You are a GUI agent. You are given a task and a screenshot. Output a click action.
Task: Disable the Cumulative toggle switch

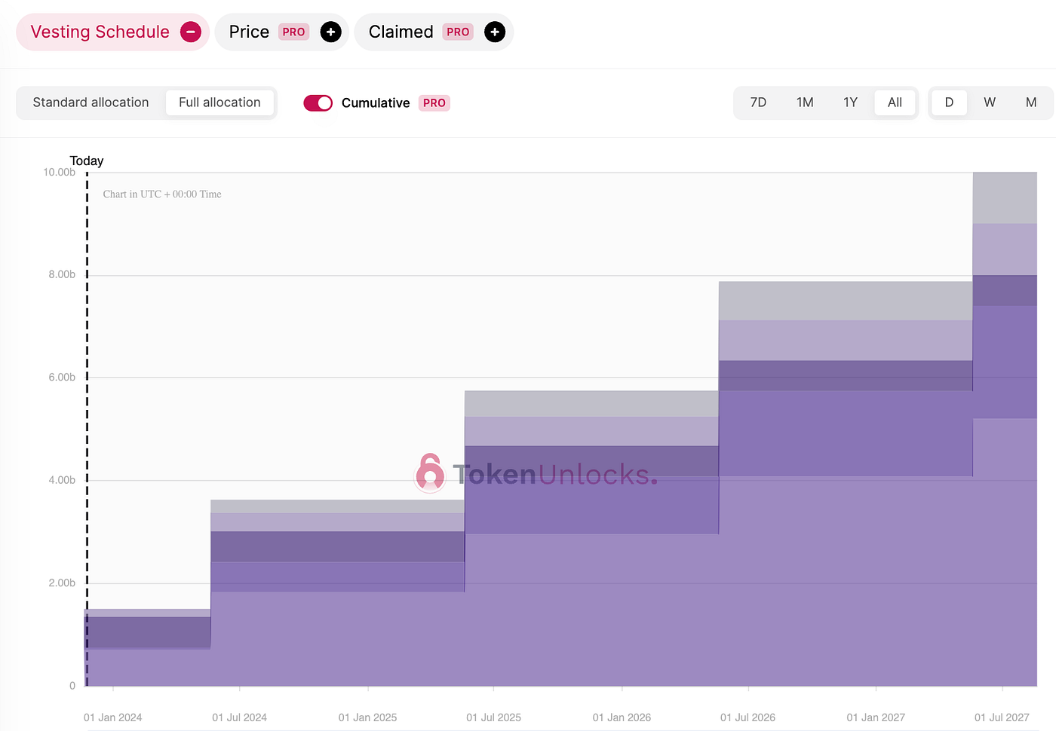(x=318, y=102)
